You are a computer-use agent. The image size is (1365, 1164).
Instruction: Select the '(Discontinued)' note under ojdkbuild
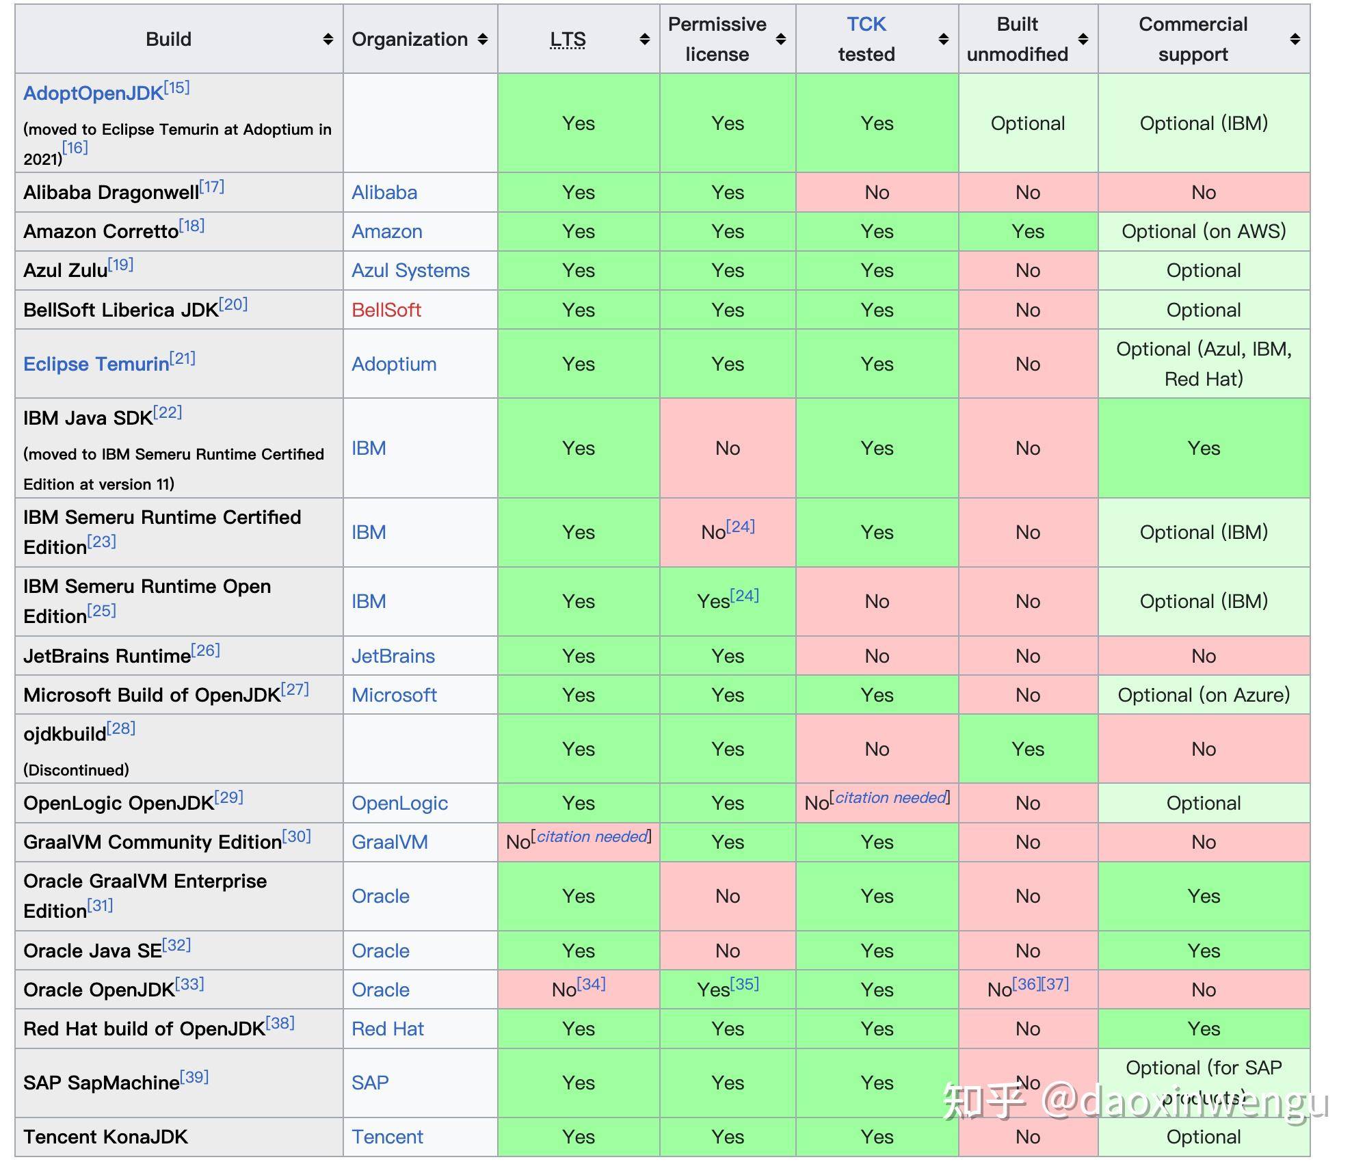[76, 770]
